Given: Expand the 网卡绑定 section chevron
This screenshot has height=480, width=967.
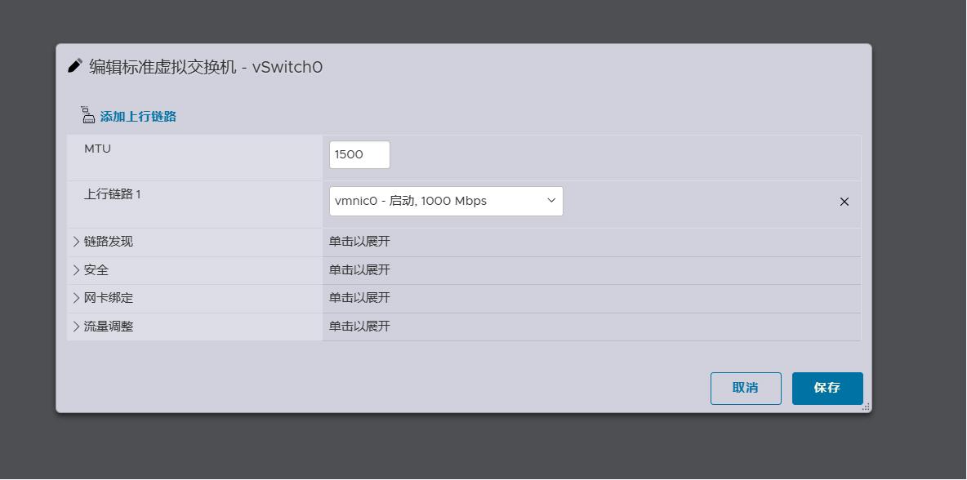Looking at the screenshot, I should [77, 298].
